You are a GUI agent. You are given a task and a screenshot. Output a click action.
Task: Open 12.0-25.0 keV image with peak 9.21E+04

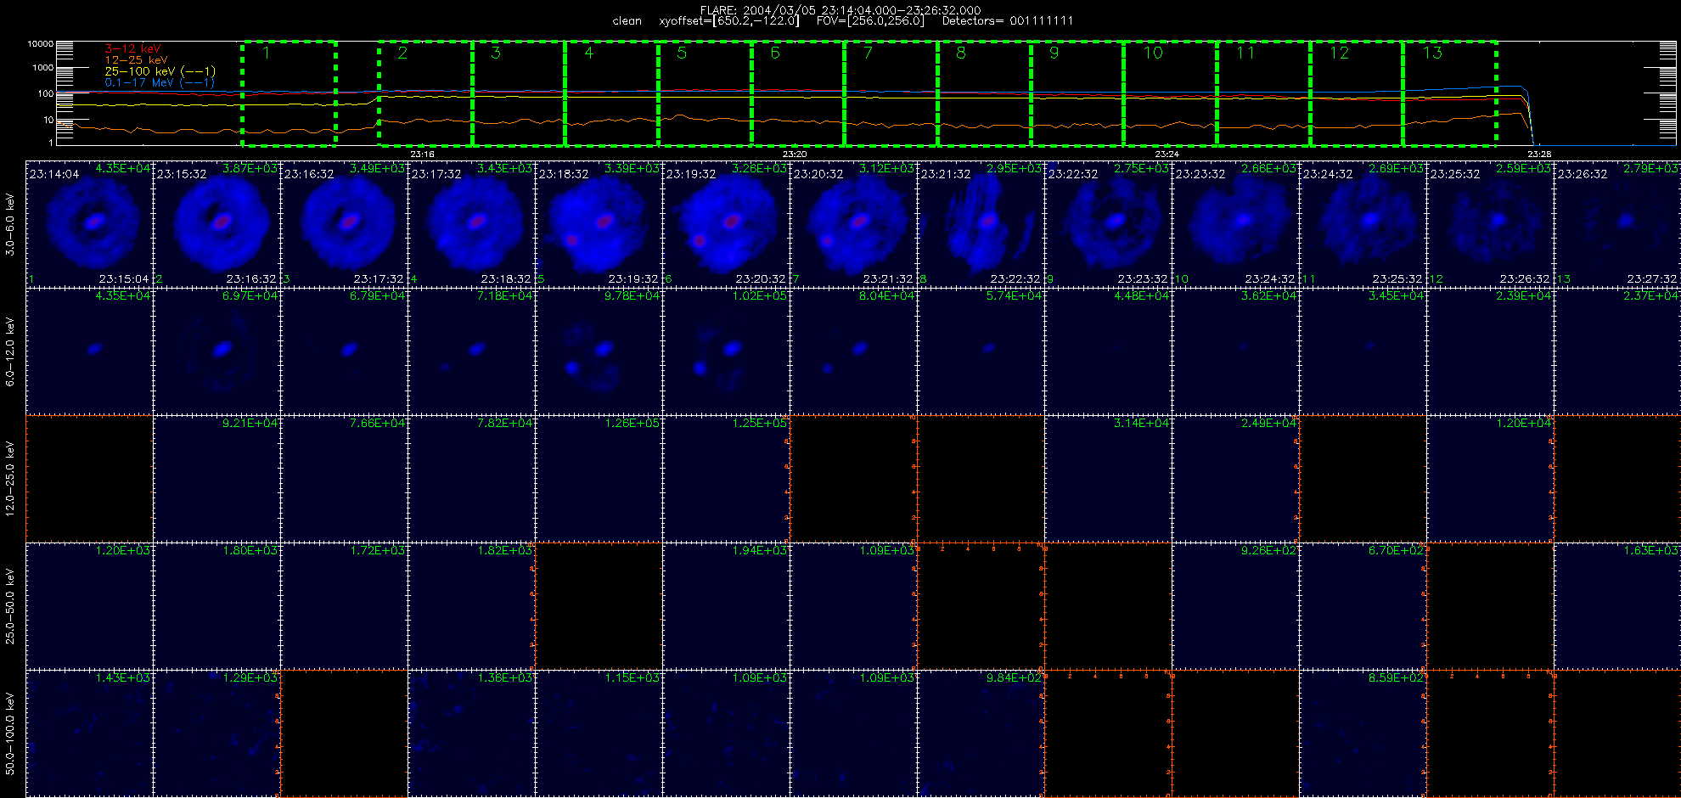(217, 479)
